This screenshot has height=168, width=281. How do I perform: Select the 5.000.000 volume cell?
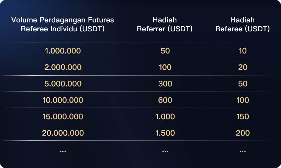(x=63, y=84)
